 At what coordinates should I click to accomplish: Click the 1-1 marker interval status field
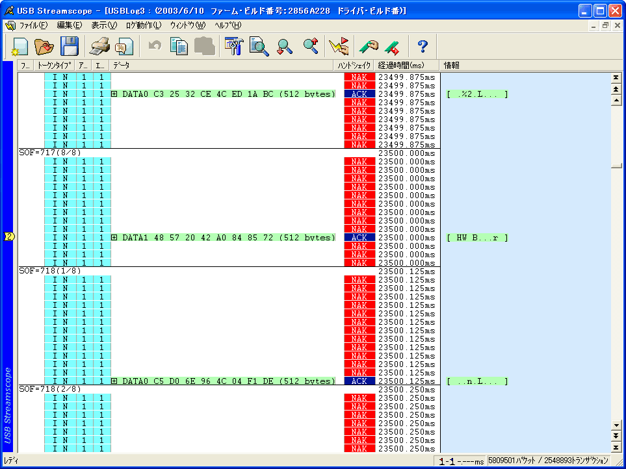[x=461, y=461]
